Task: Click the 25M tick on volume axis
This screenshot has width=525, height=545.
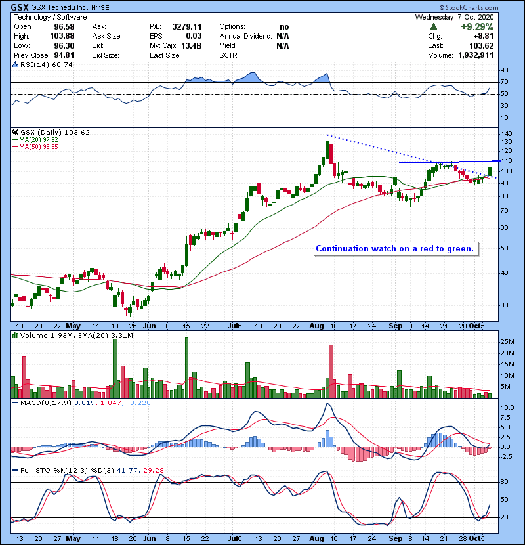Action: pos(507,342)
